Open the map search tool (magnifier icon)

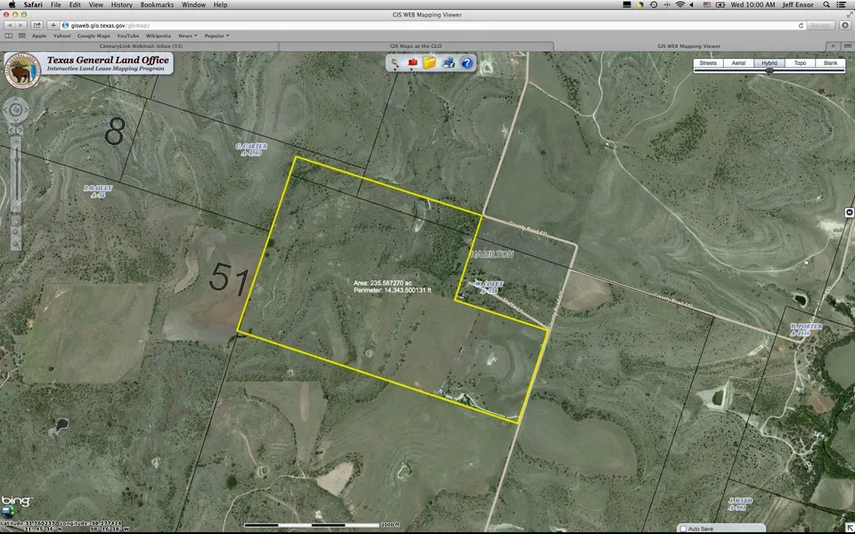coord(395,62)
